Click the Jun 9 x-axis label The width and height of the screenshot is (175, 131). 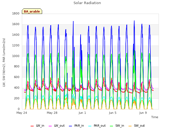pos(143,113)
